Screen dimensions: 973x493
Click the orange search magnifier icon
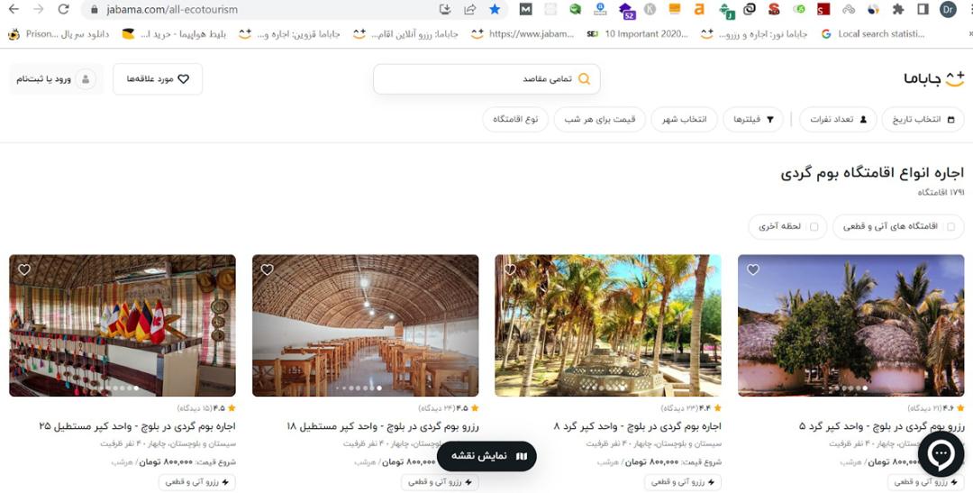[584, 78]
